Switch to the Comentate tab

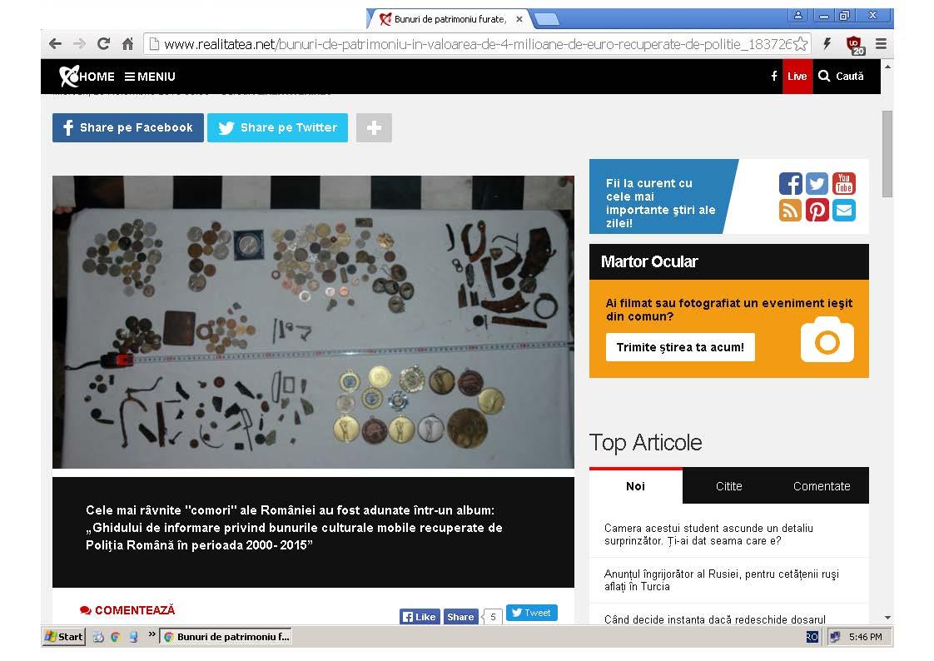coord(822,486)
